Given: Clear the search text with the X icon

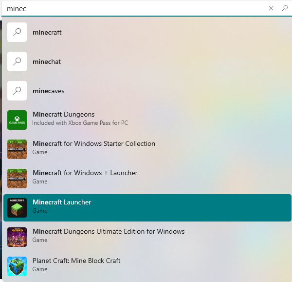Looking at the screenshot, I should [271, 8].
